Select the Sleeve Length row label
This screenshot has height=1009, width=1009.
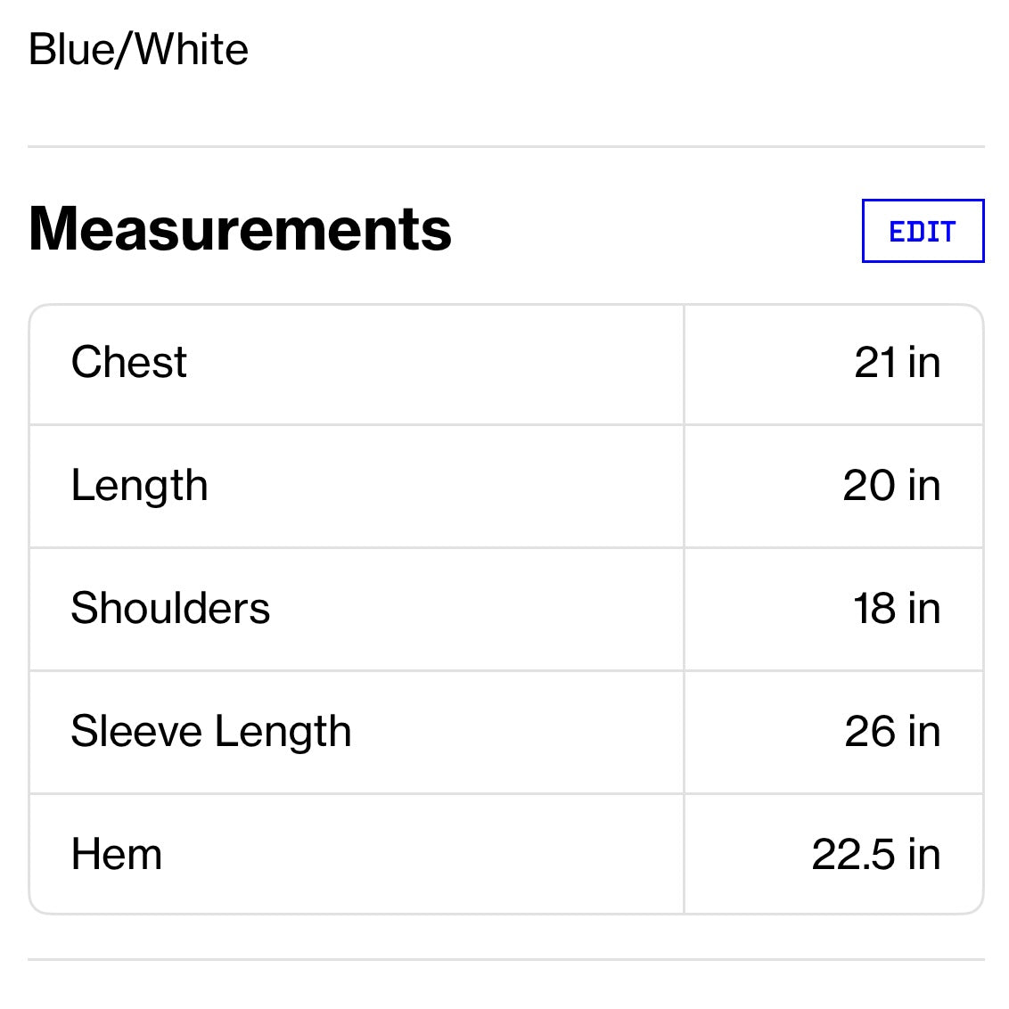click(x=211, y=732)
